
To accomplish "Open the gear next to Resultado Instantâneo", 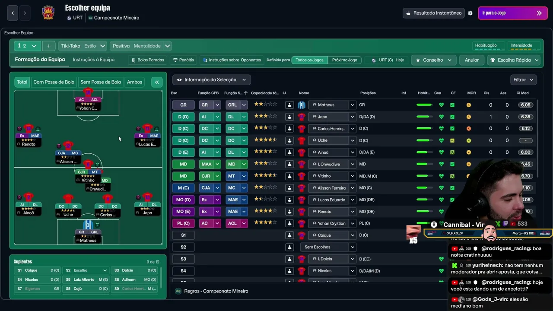I will click(x=470, y=13).
